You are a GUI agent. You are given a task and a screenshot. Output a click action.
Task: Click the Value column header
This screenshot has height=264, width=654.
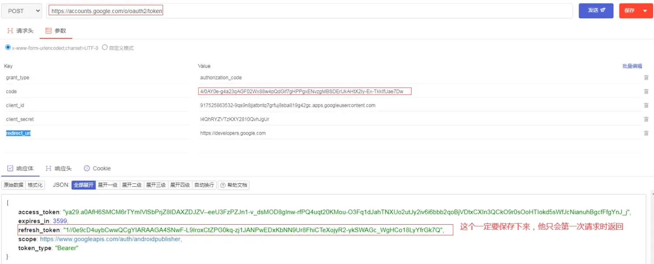pos(204,66)
